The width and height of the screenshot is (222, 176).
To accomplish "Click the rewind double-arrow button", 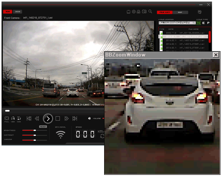I will 37,118.
